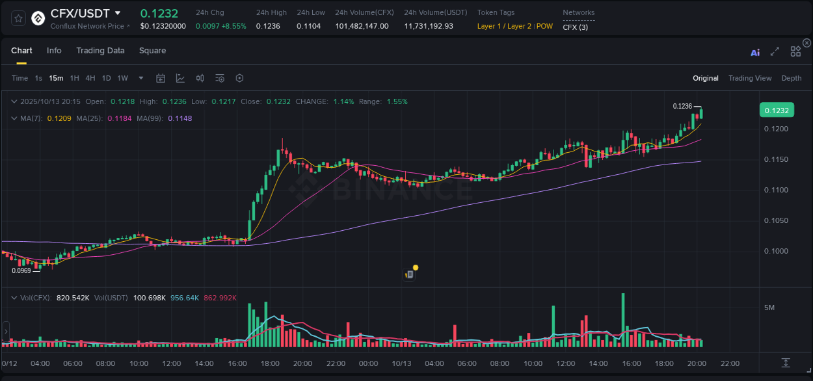The image size is (813, 381).
Task: Open the widget layout grid icon
Action: (x=795, y=51)
